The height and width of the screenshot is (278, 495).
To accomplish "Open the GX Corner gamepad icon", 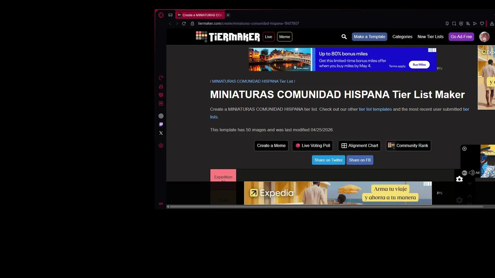I will pyautogui.click(x=170, y=15).
